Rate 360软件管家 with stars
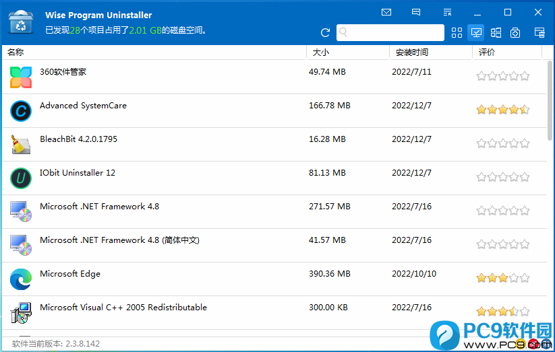 point(503,75)
